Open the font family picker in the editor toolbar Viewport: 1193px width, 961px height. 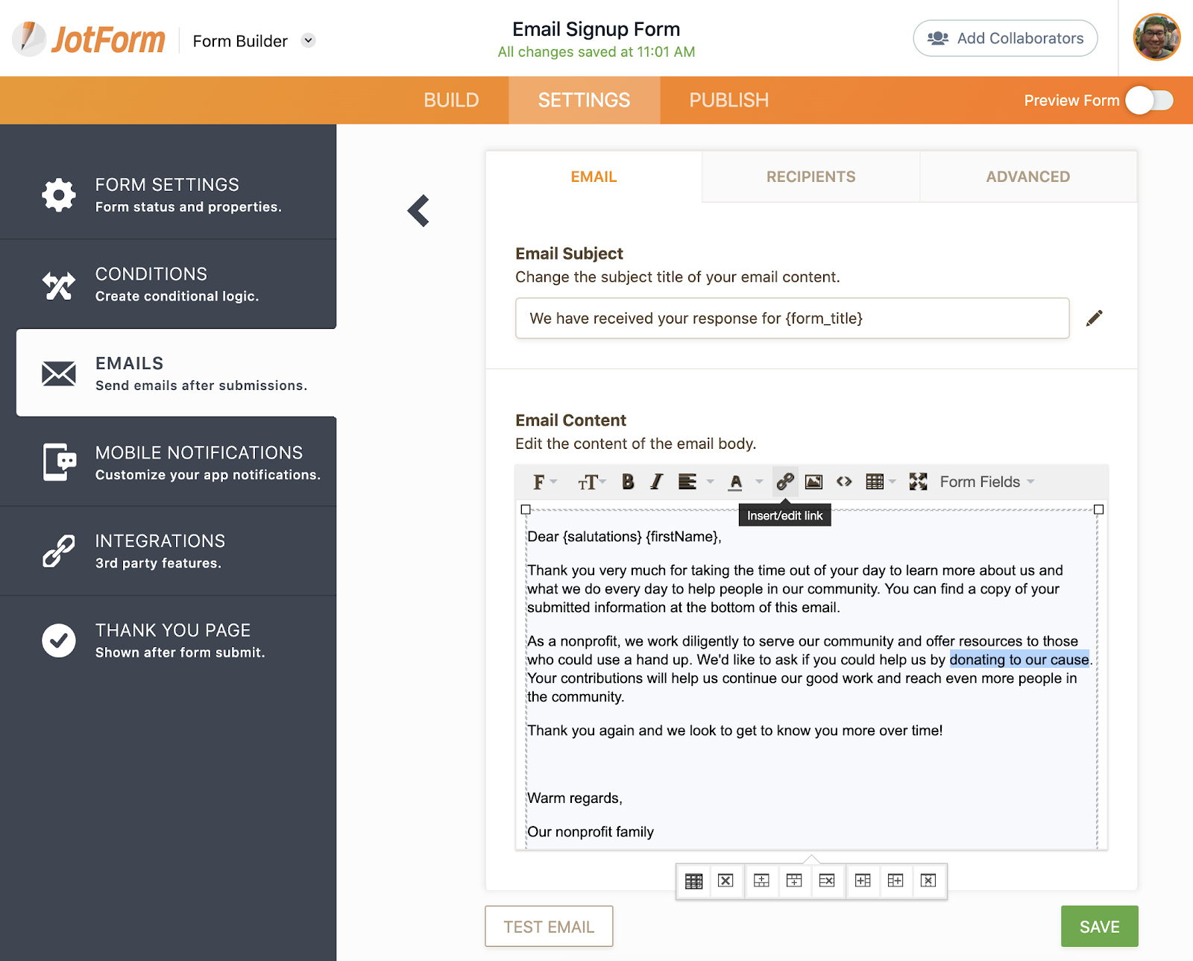click(x=544, y=482)
